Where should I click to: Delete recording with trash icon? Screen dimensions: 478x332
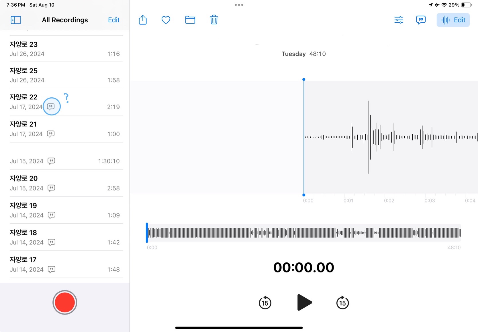214,20
